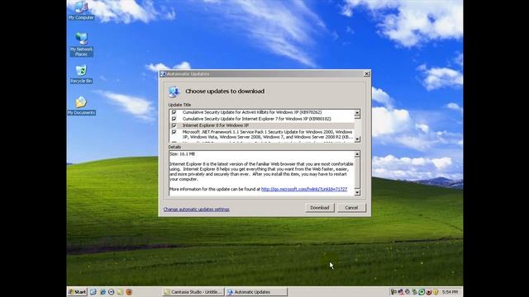Click the Details pane scrollbar thumb
This screenshot has height=297, width=529.
pos(357,172)
